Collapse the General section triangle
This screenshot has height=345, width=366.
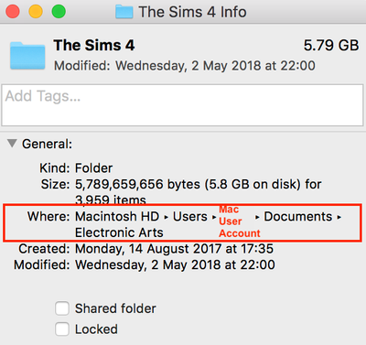pos(12,144)
